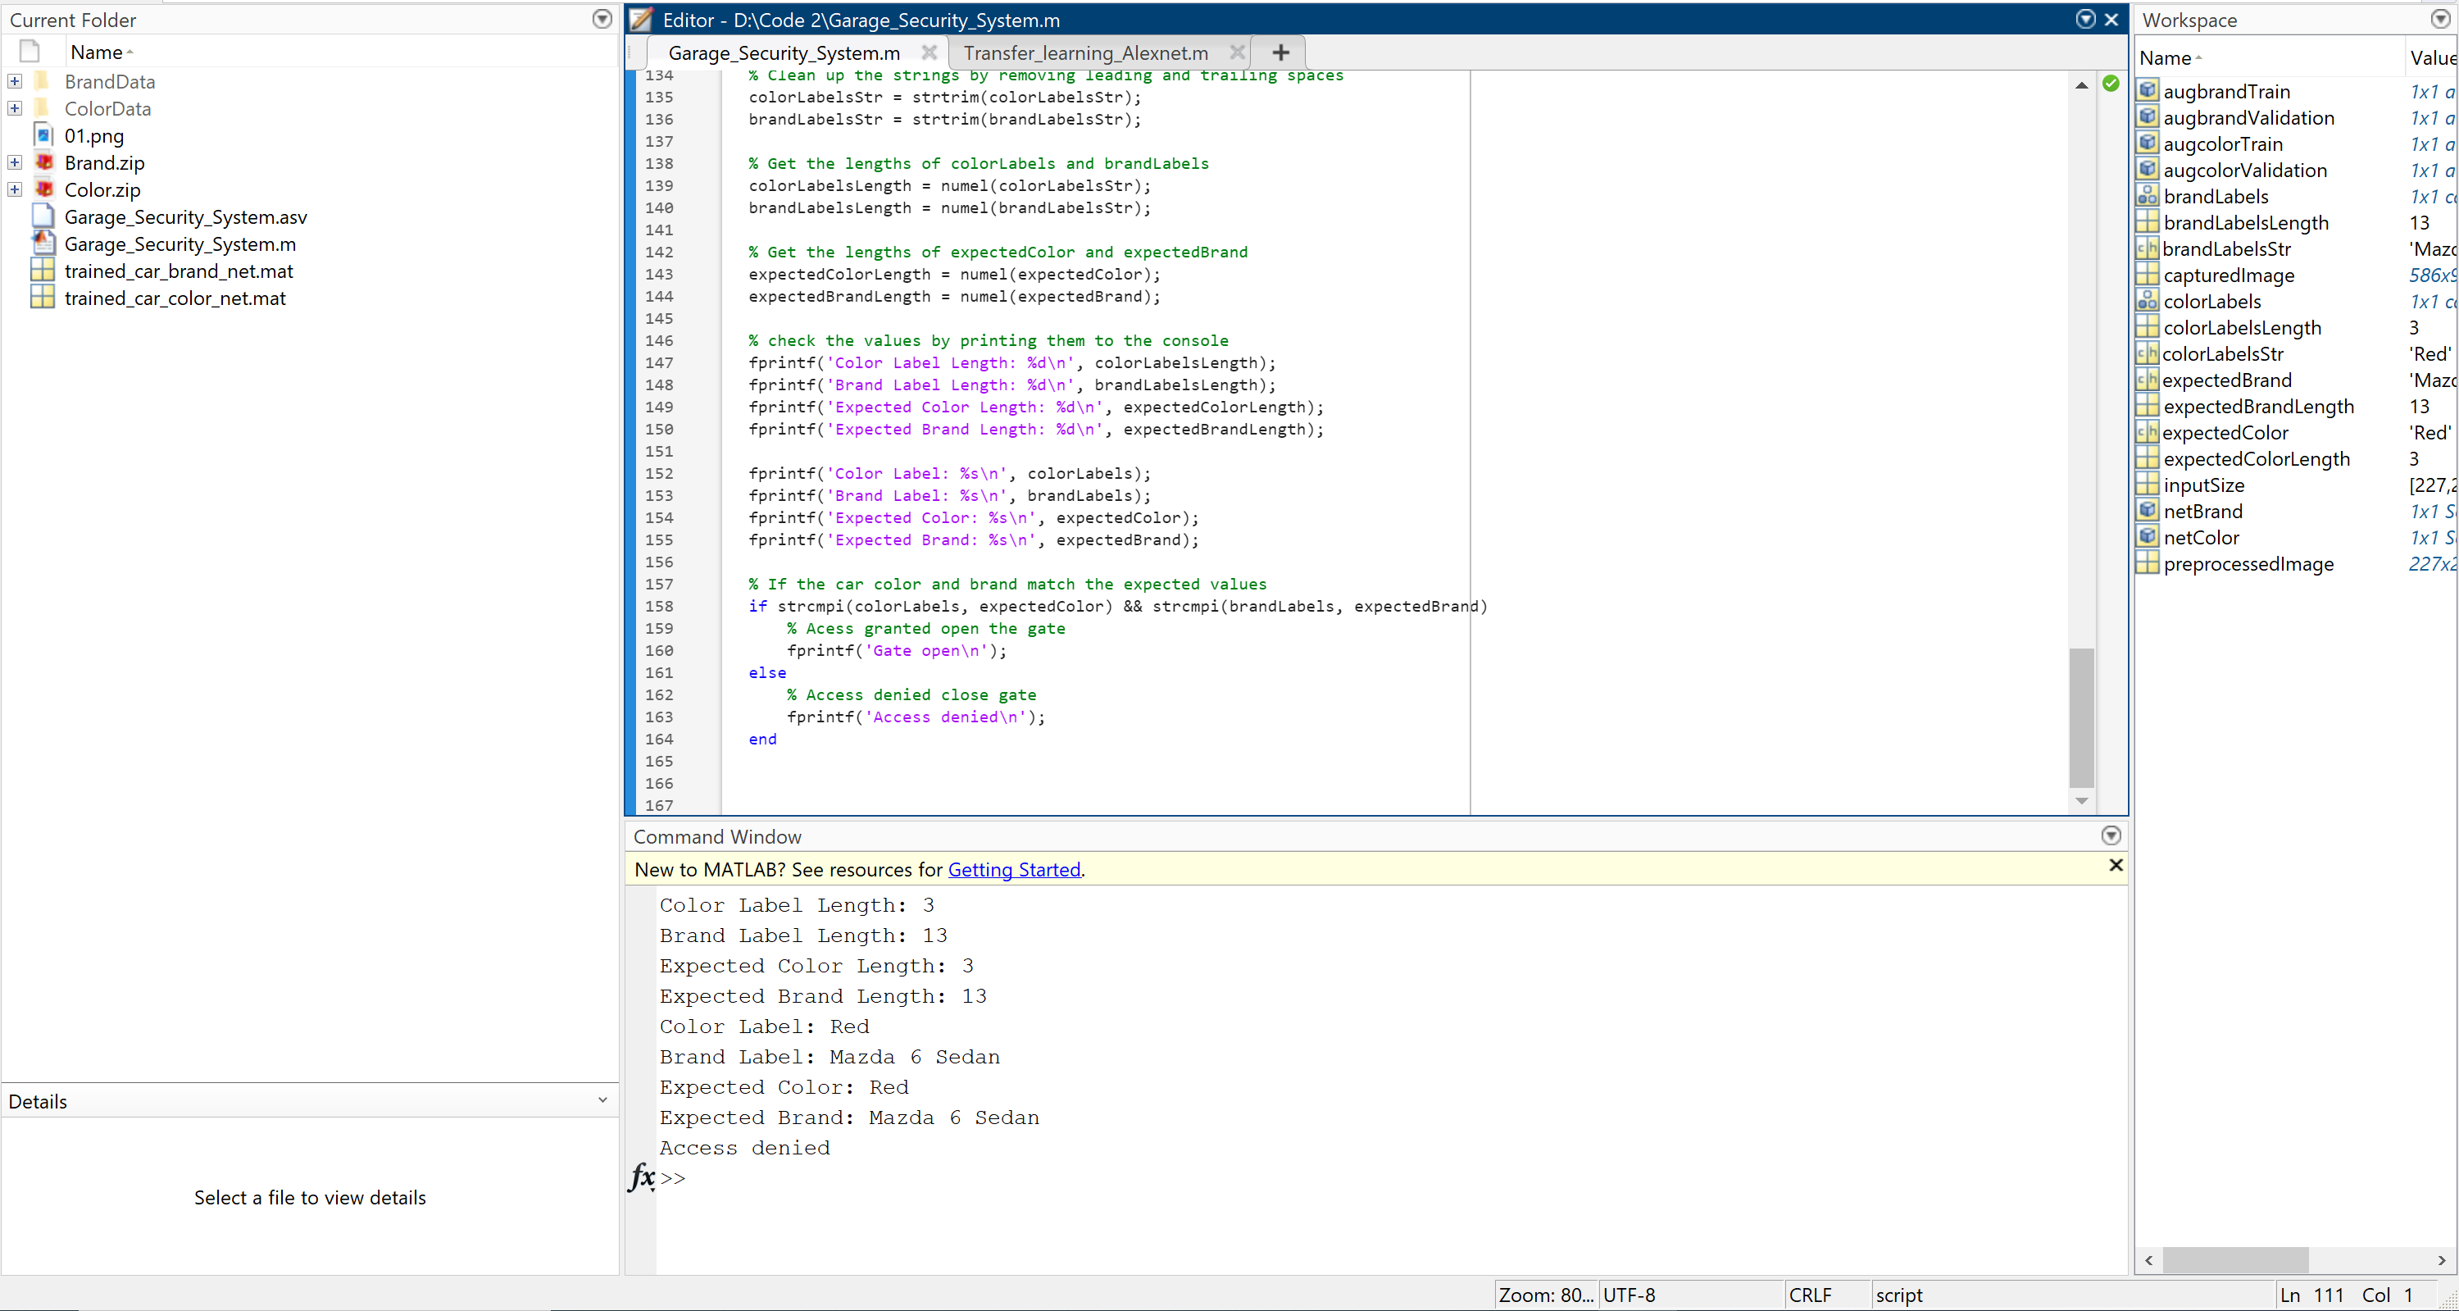The width and height of the screenshot is (2459, 1311).
Task: Click the Zoom 80% status bar field
Action: click(1544, 1295)
